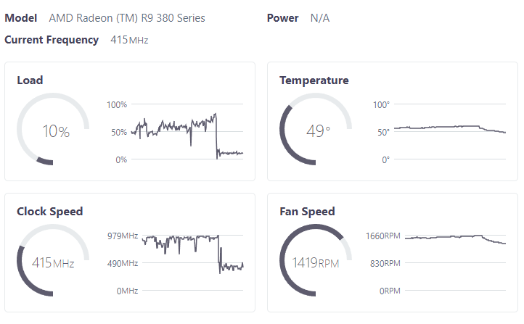Click the 10% load reading
The width and height of the screenshot is (524, 324).
[x=55, y=132]
